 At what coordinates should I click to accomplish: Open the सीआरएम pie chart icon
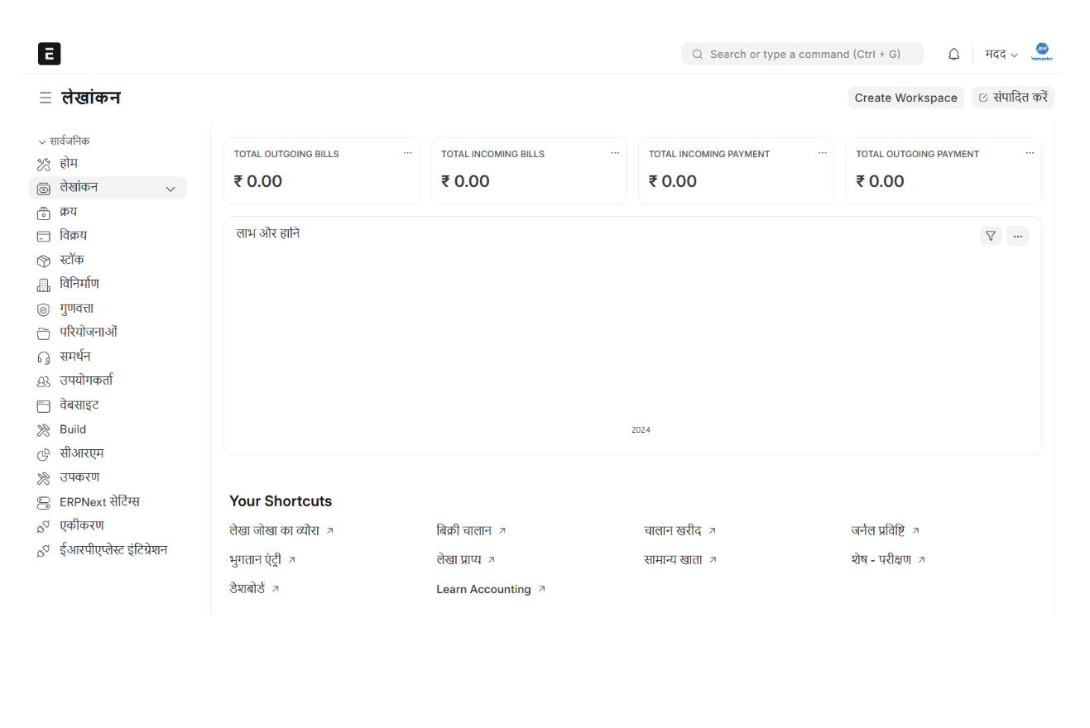(x=44, y=454)
